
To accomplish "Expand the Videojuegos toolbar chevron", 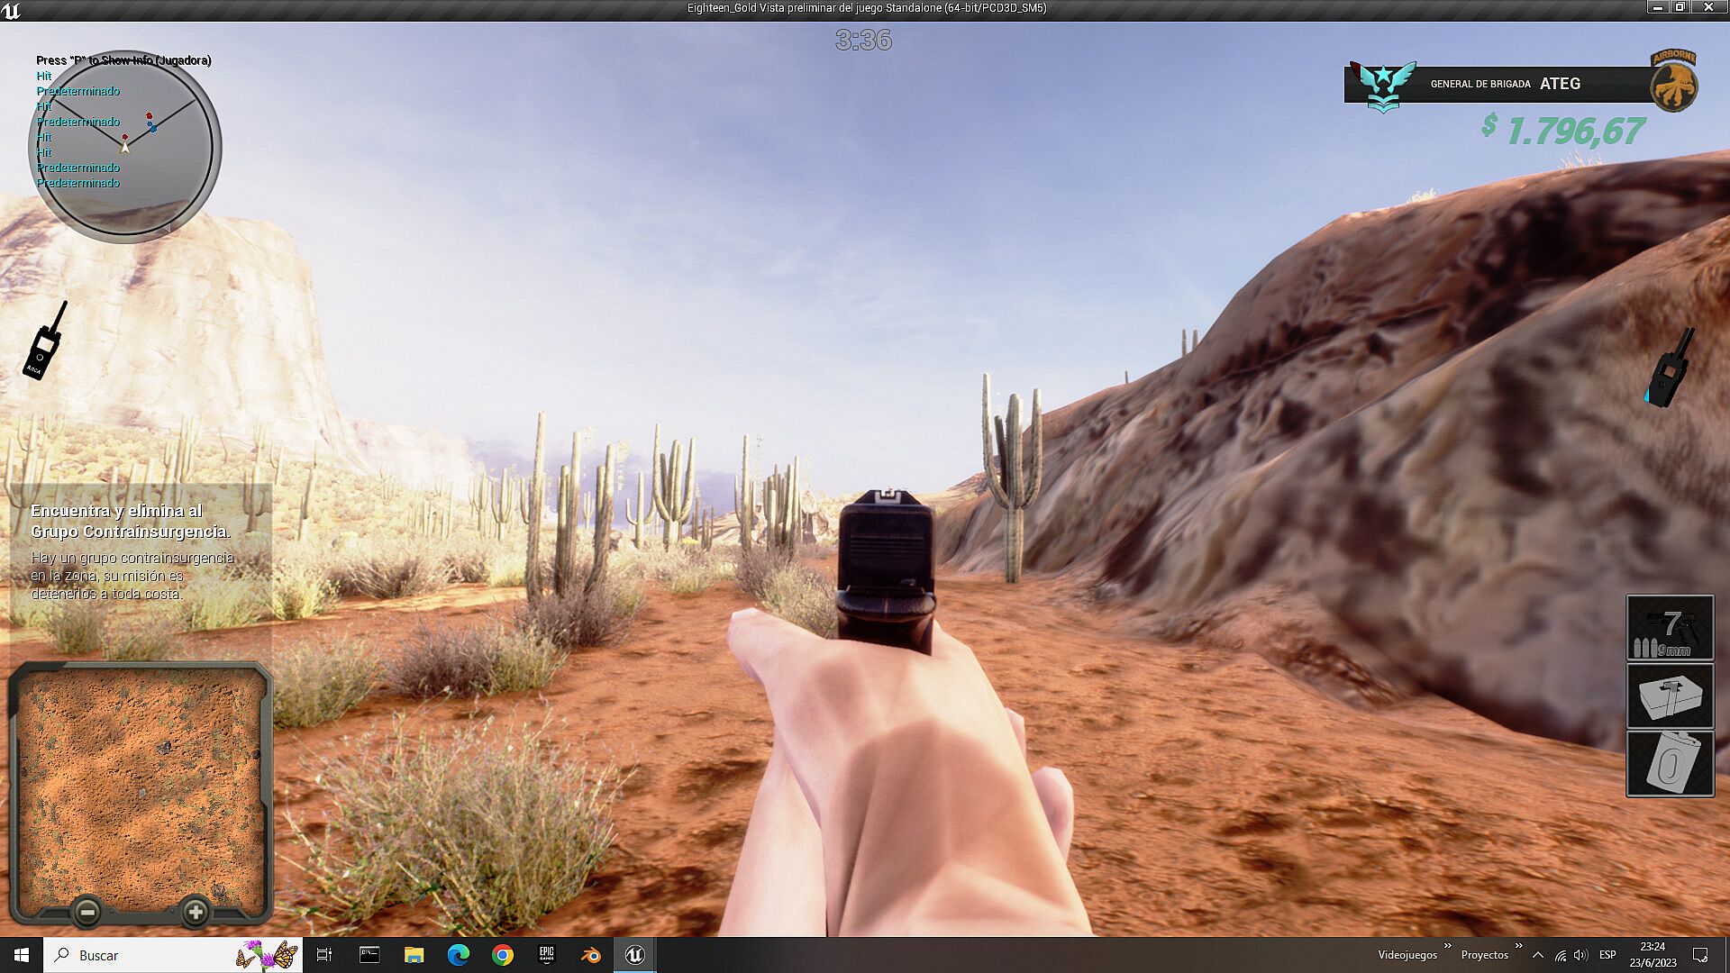I will tap(1448, 946).
